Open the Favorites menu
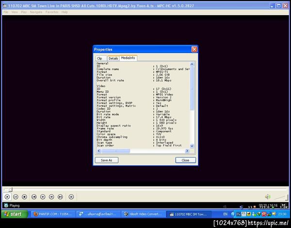Image resolution: width=291 pixels, height=228 pixels. click(x=52, y=12)
